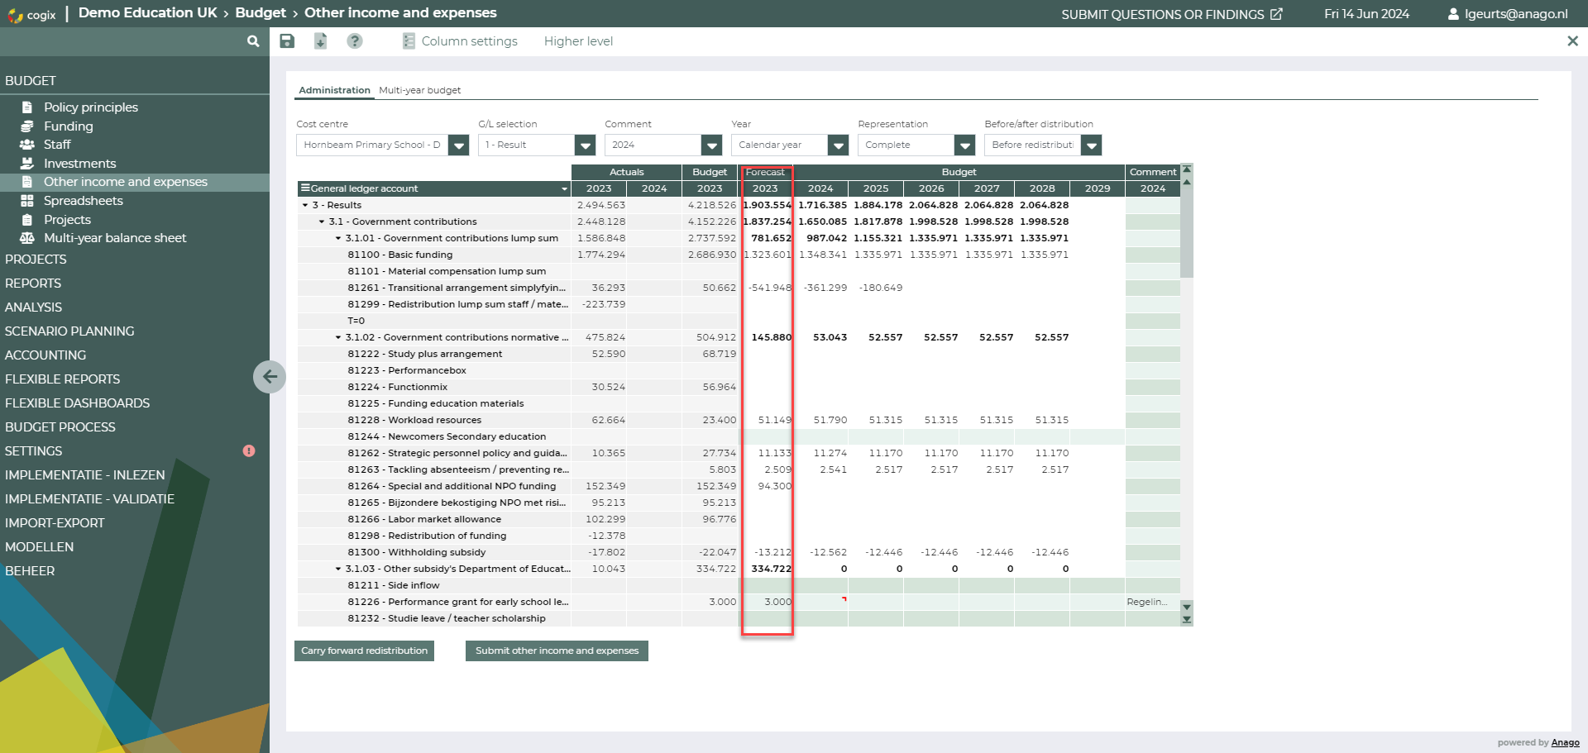Open the REPORTS menu section
This screenshot has height=753, width=1588.
[33, 284]
